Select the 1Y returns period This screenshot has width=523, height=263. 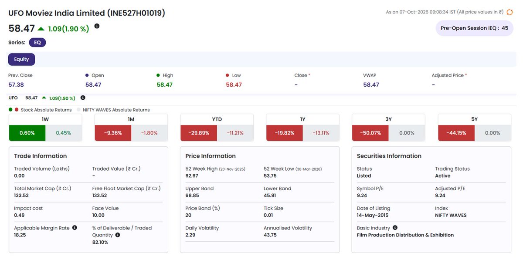302,119
